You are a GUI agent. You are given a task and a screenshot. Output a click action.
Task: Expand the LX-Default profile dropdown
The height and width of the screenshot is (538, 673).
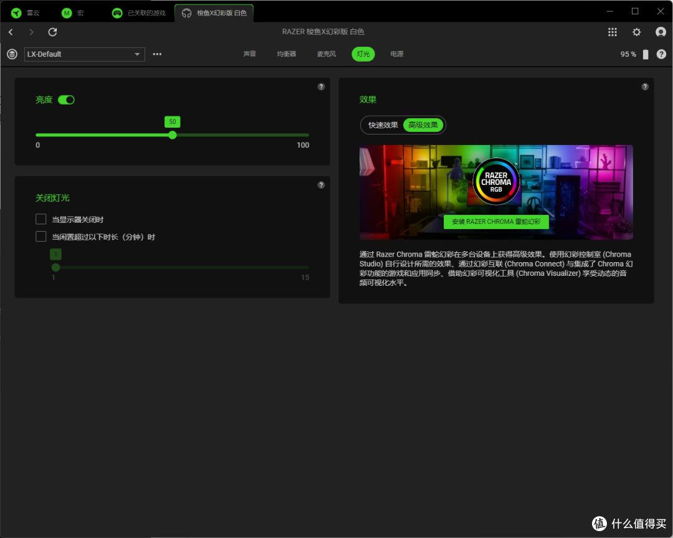[85, 54]
